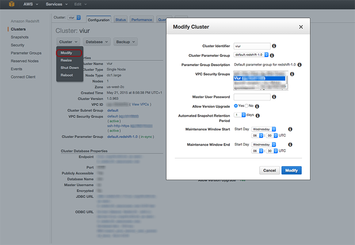Viewport: 355px width, 245px height.
Task: Open Maintenance Window Start minute dropdown
Action: click(x=272, y=135)
